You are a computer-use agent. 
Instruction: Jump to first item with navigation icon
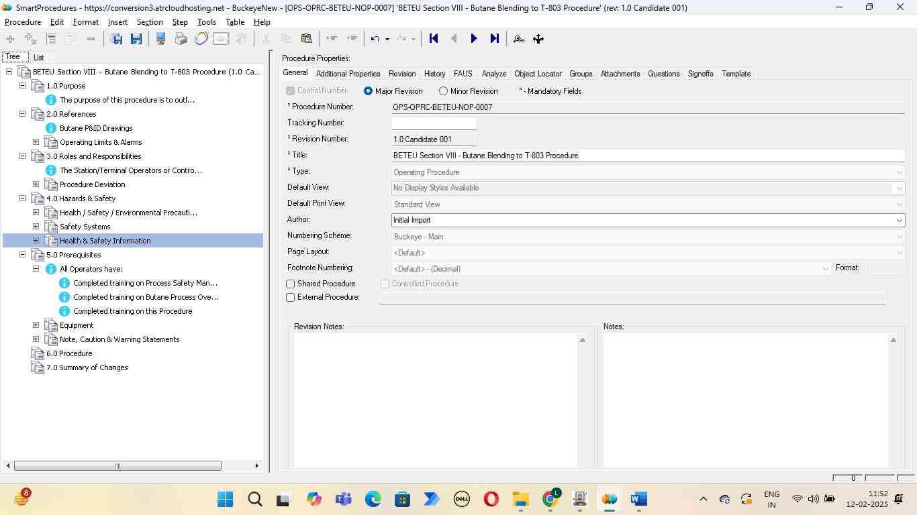point(434,39)
